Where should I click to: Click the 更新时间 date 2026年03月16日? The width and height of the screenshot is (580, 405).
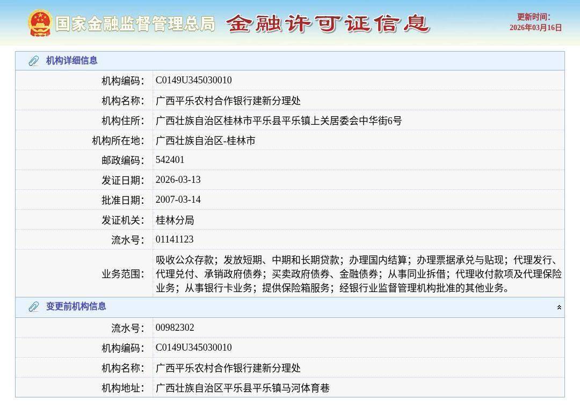click(x=535, y=27)
